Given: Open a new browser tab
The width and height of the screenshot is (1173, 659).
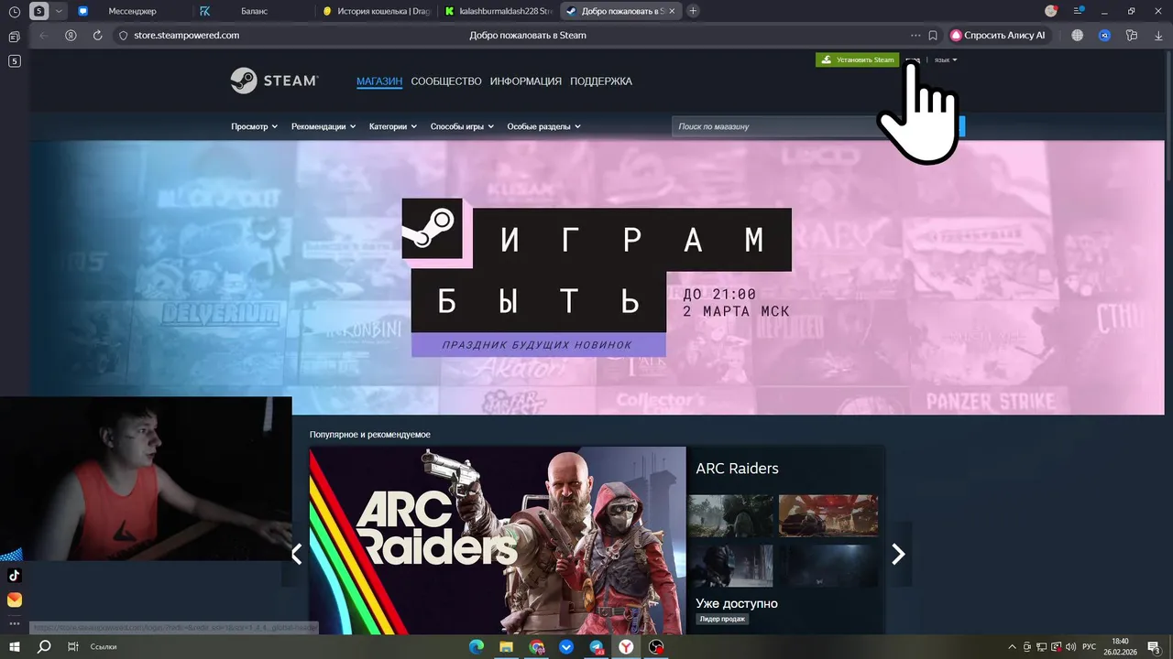Looking at the screenshot, I should click(x=693, y=11).
